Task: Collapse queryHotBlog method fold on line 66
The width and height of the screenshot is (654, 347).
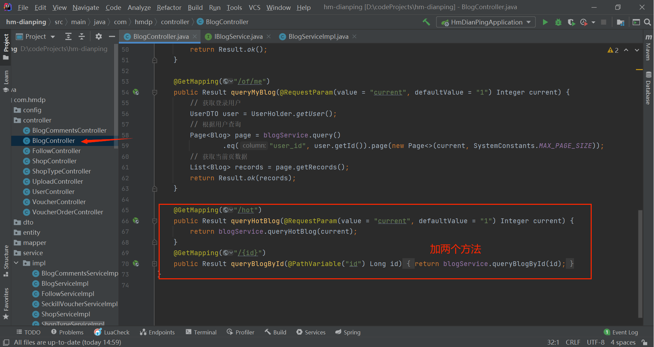Action: pos(155,221)
